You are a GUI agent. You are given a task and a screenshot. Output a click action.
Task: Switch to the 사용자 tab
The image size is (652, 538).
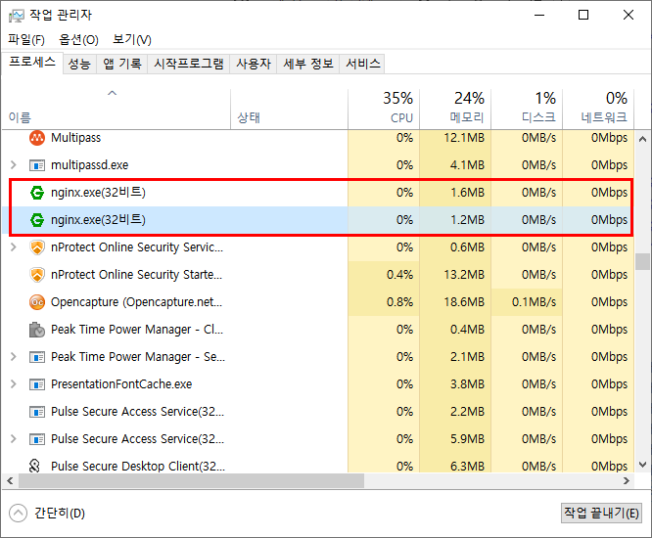pyautogui.click(x=254, y=64)
